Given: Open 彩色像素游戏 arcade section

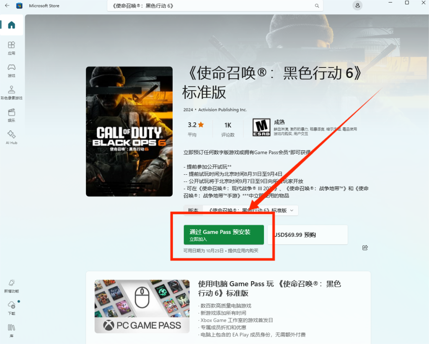Looking at the screenshot, I should coord(11,93).
